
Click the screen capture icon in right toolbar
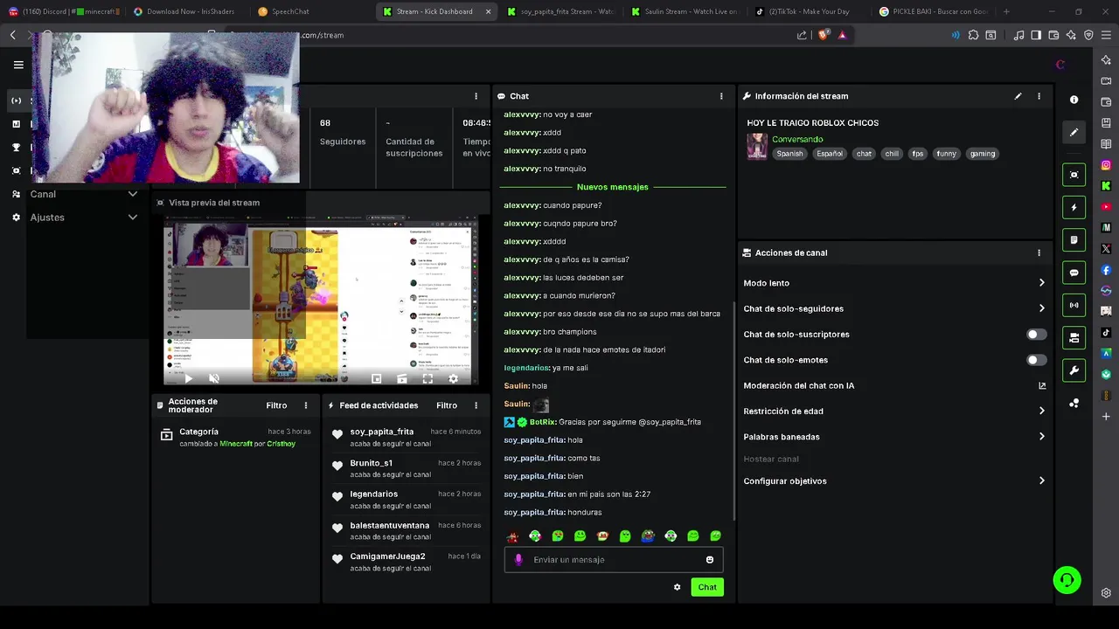1074,175
